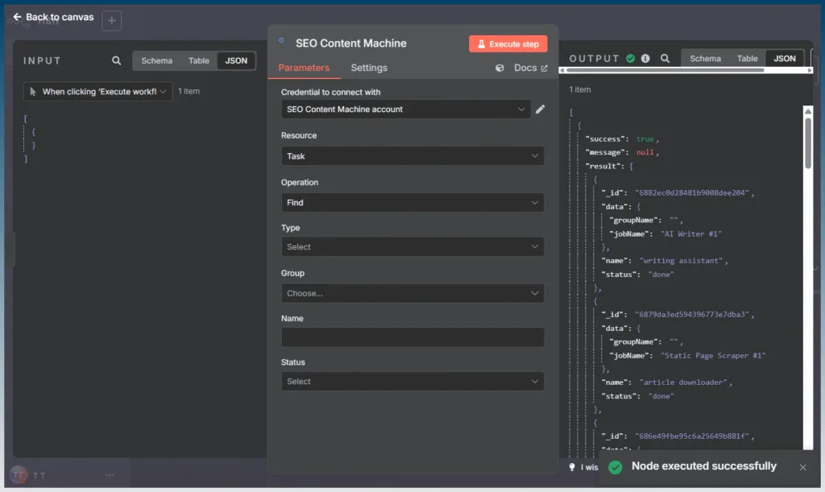The width and height of the screenshot is (825, 492).
Task: Open the Settings tab
Action: pyautogui.click(x=369, y=68)
